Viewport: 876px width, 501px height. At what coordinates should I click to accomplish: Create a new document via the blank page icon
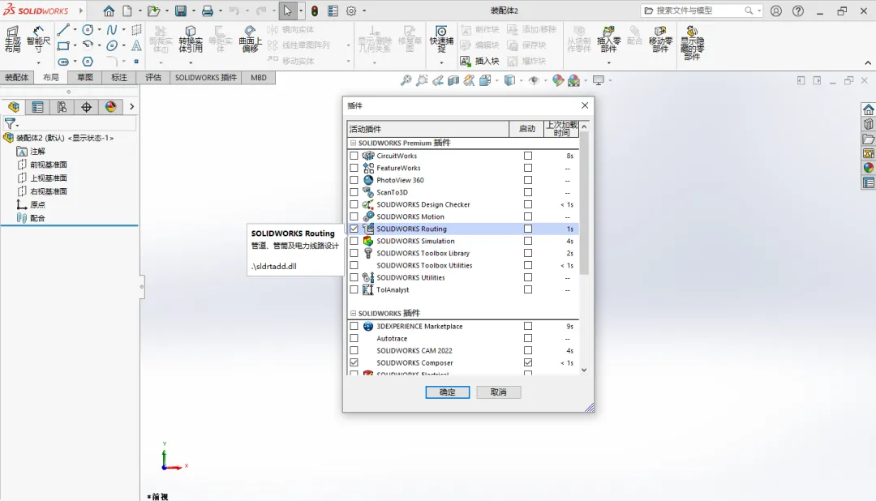click(127, 11)
